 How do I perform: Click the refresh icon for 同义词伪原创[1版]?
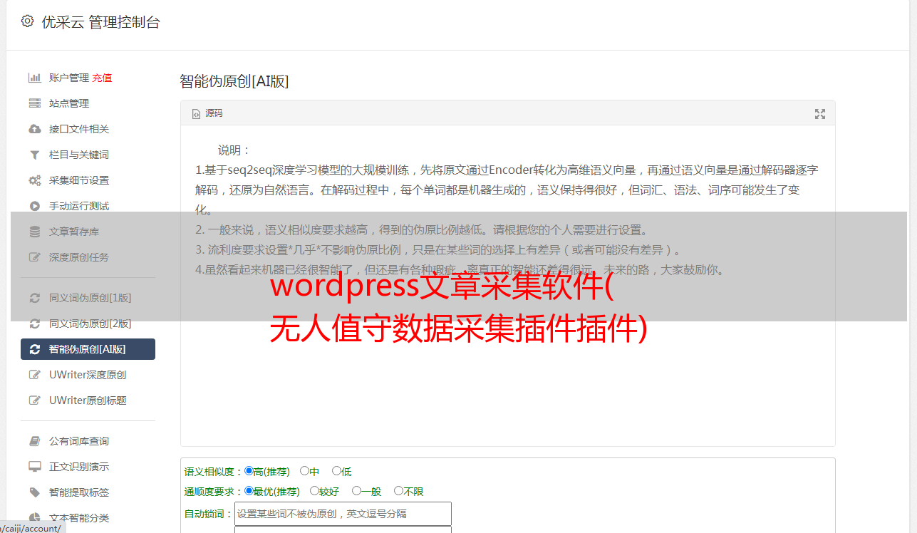point(34,298)
